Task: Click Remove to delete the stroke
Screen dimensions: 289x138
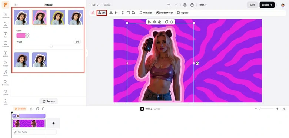Action: point(49,101)
